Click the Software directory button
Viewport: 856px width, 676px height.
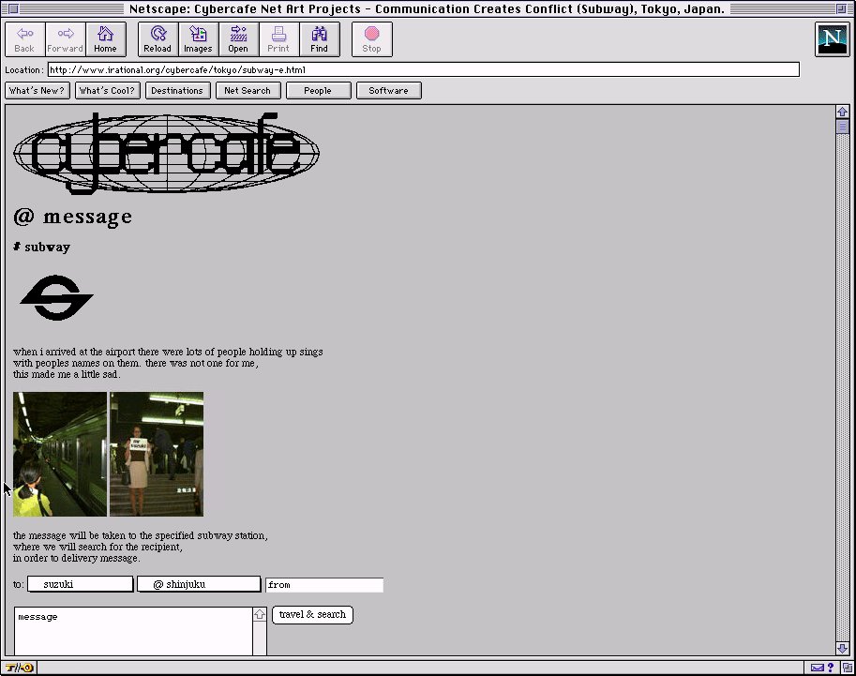pyautogui.click(x=389, y=91)
